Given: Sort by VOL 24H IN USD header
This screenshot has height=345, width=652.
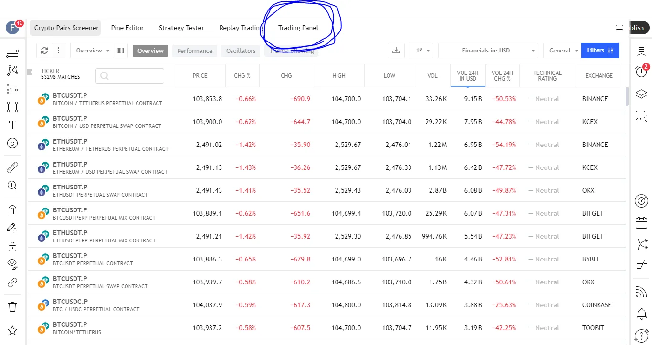Looking at the screenshot, I should pyautogui.click(x=468, y=76).
